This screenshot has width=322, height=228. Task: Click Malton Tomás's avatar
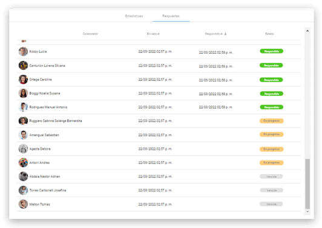[x=23, y=204]
